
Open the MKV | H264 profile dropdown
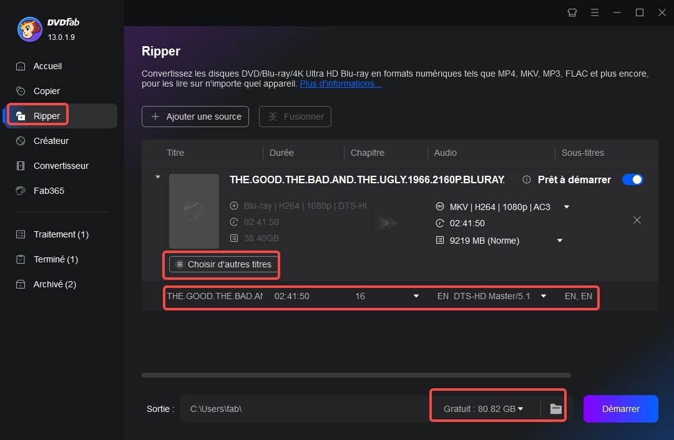[x=567, y=207]
